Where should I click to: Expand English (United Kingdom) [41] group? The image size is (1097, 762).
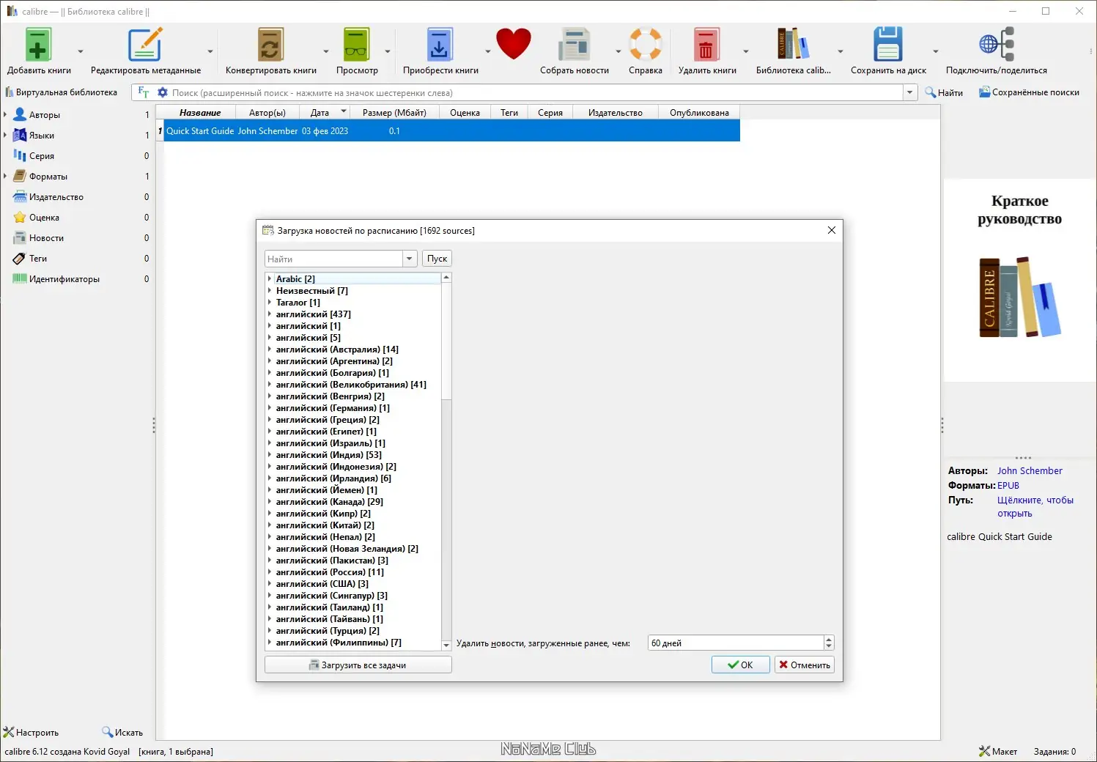point(270,385)
